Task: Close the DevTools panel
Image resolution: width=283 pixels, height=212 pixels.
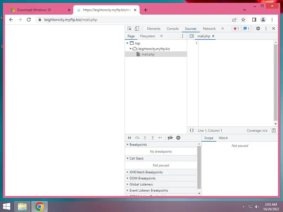Action: coord(274,28)
